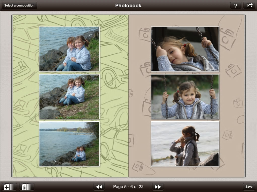Image resolution: width=257 pixels, height=192 pixels.
Task: Open the Select a composition menu
Action: click(19, 5)
